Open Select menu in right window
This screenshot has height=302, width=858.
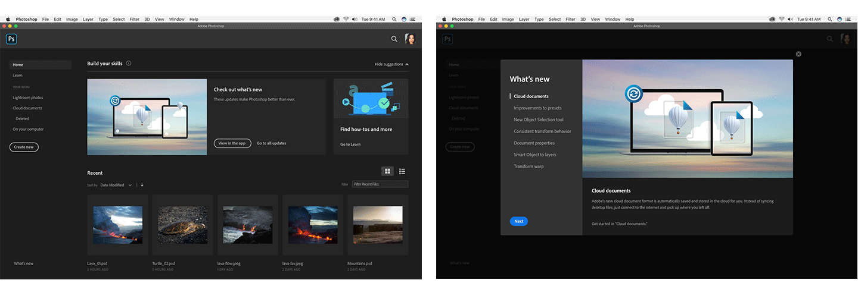click(x=555, y=19)
